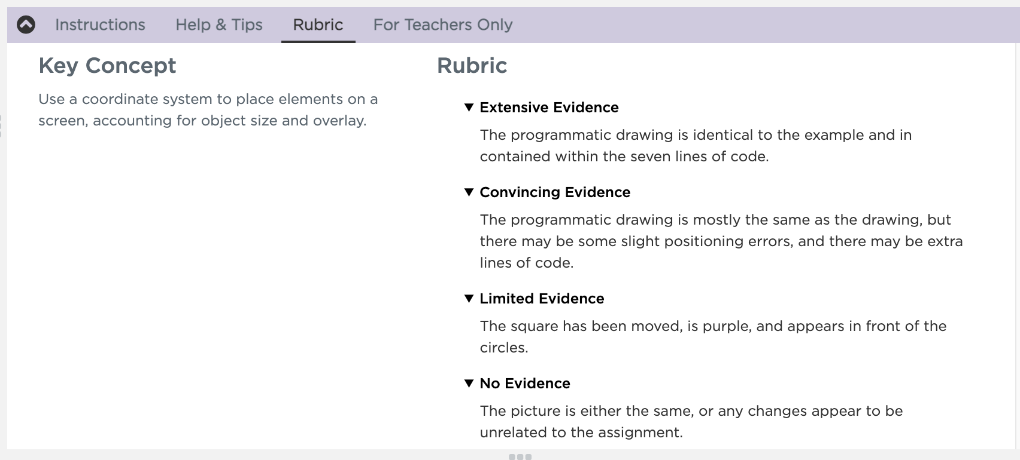Collapse the Extensive Evidence triangle
This screenshot has height=460, width=1020.
469,108
